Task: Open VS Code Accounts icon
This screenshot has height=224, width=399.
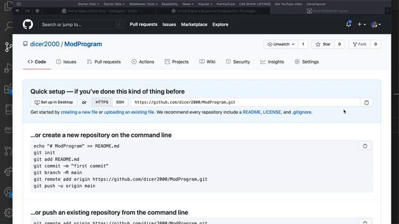Action: click(x=8, y=192)
